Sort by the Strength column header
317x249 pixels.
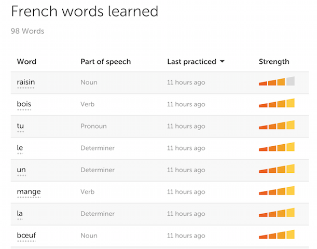[x=274, y=62]
